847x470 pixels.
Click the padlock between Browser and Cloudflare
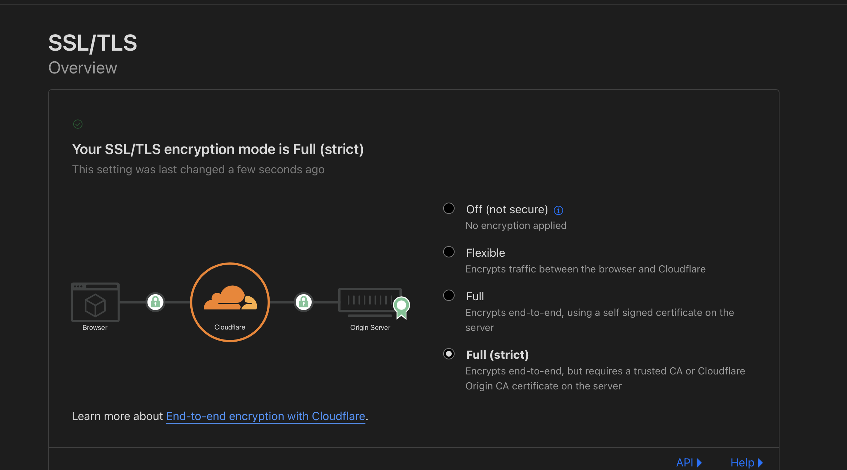pos(155,302)
